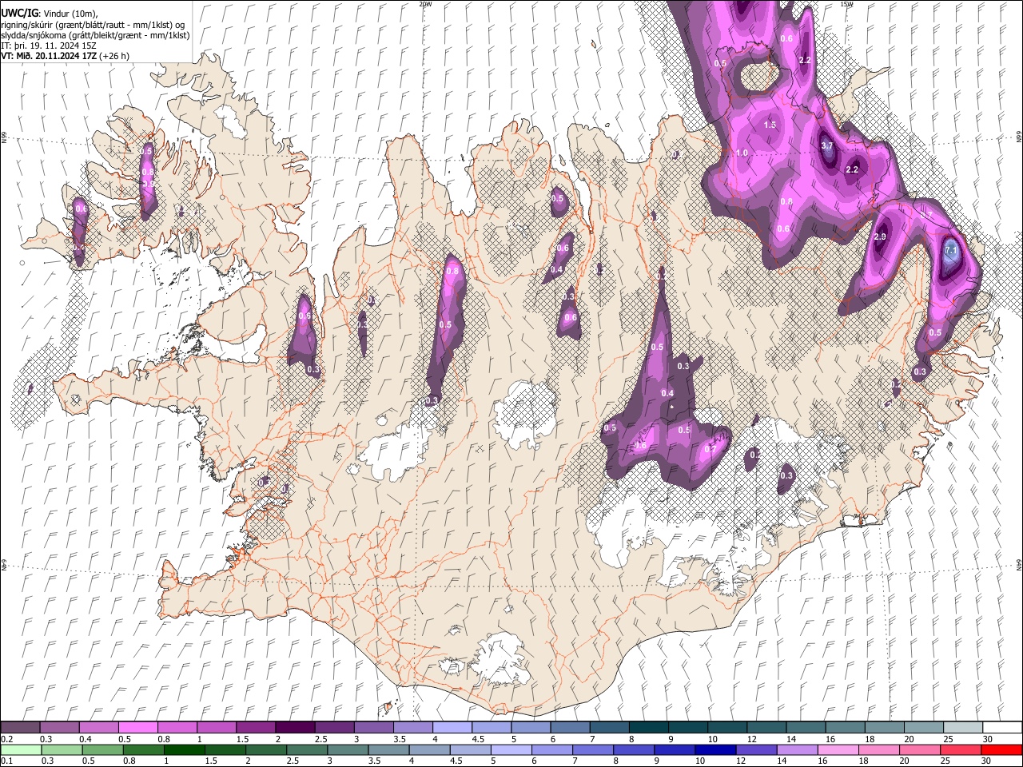Select the lavender snow swatch between 4 and 4.5
The height and width of the screenshot is (767, 1023).
452,727
